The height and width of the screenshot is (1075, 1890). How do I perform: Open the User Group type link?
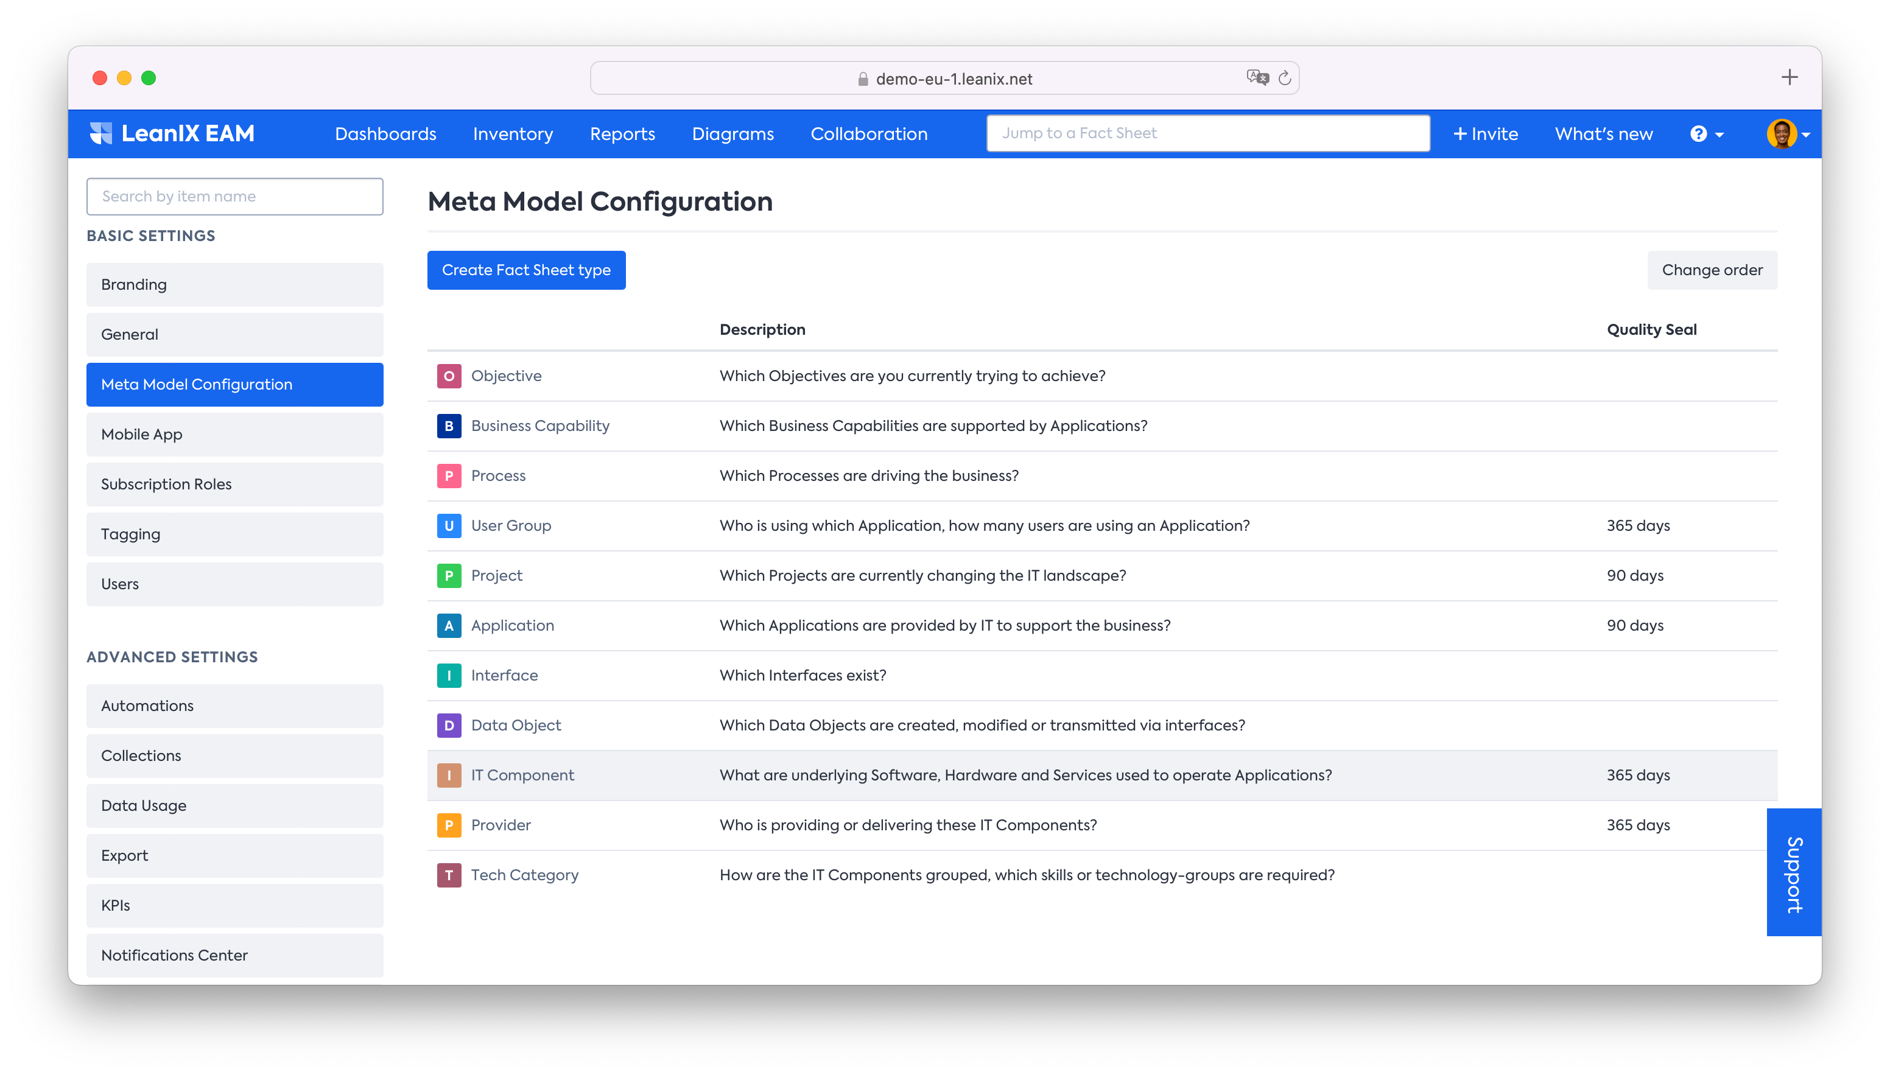511,526
